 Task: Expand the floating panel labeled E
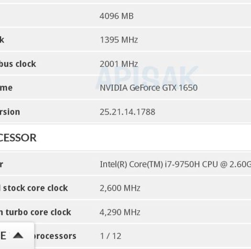point(17,236)
